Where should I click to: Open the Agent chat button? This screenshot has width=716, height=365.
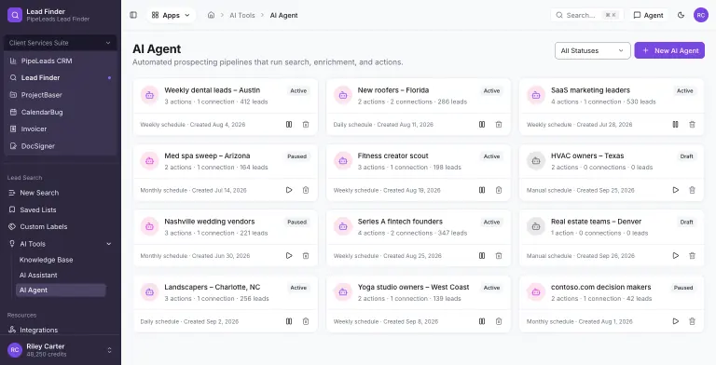649,15
